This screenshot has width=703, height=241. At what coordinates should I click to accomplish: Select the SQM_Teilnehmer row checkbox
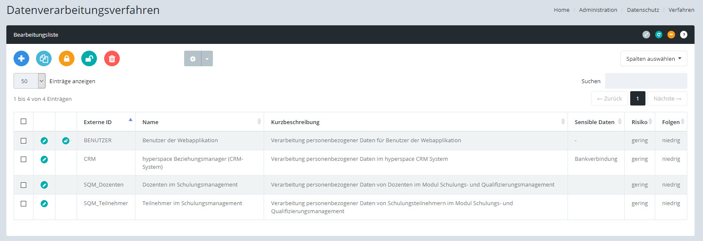[x=24, y=203]
